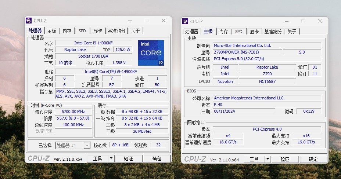The height and width of the screenshot is (179, 341).
Task: Click the NCT6687 LPCIO value
Action: coord(267,81)
